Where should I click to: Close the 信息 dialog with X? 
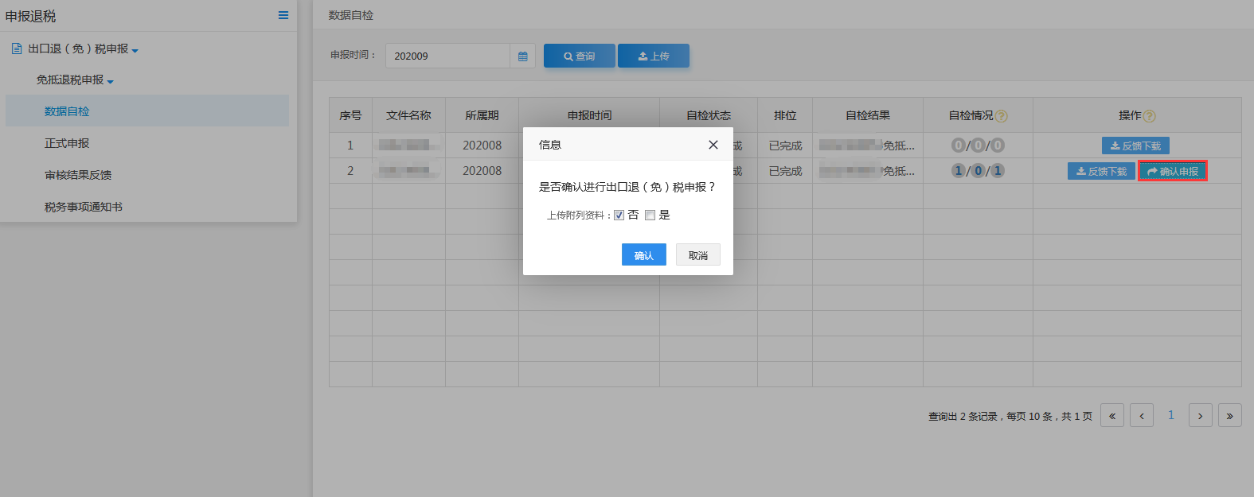pos(713,145)
